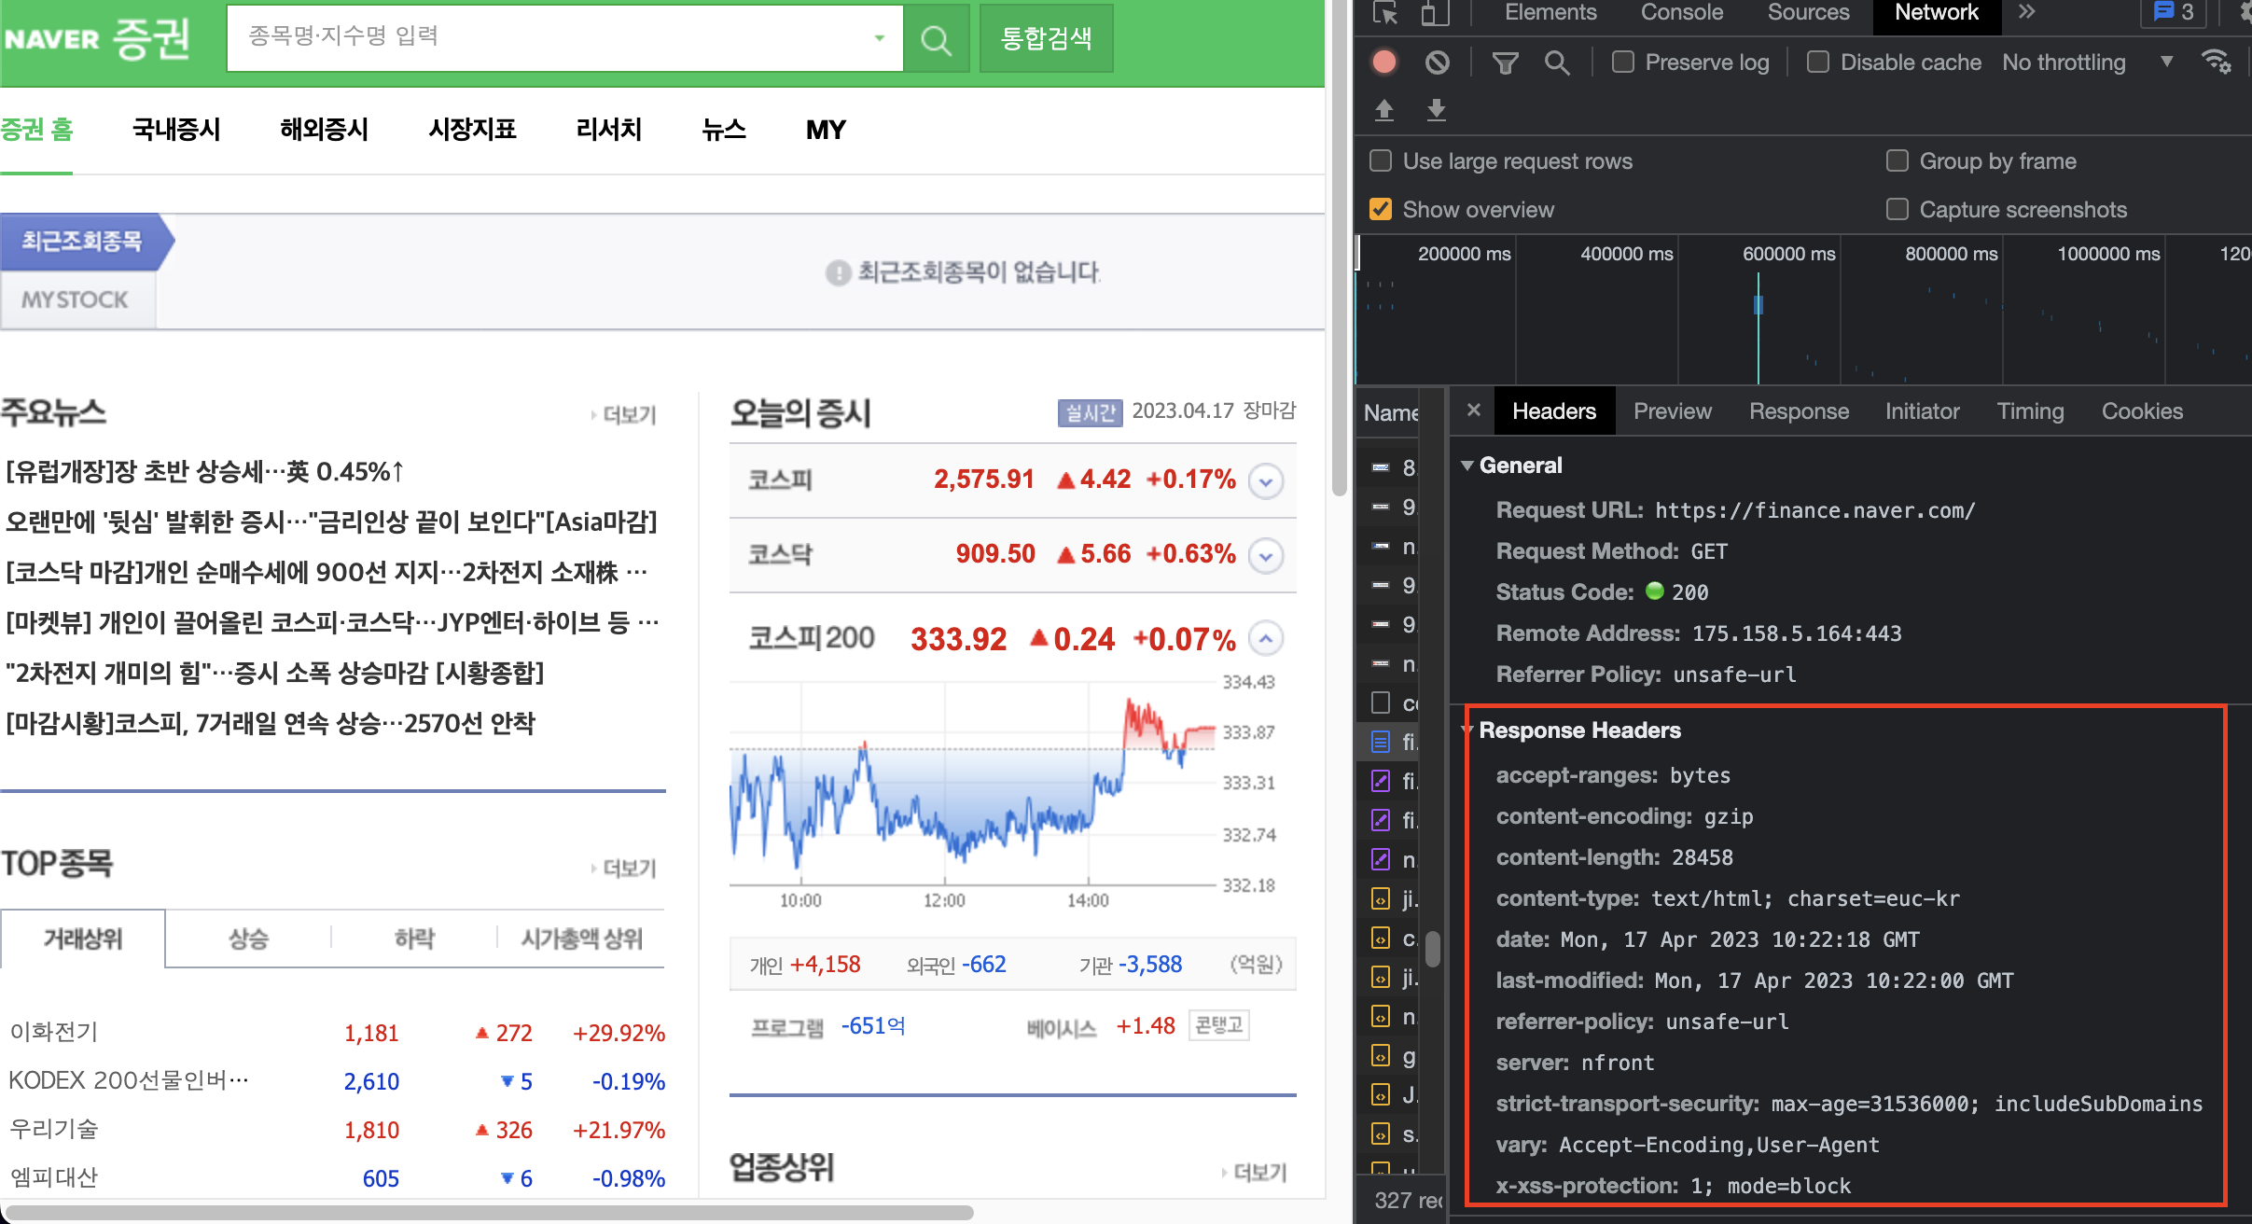Viewport: 2252px width, 1224px height.
Task: Open the 국내증시 menu
Action: [x=176, y=130]
